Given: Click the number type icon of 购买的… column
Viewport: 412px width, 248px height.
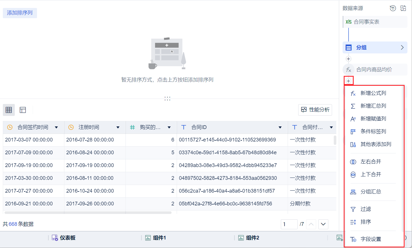Looking at the screenshot, I should (x=132, y=127).
